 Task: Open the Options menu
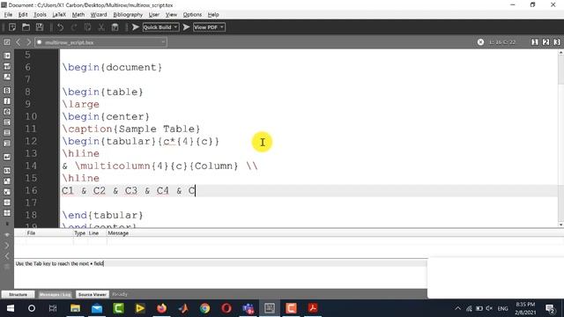[192, 15]
